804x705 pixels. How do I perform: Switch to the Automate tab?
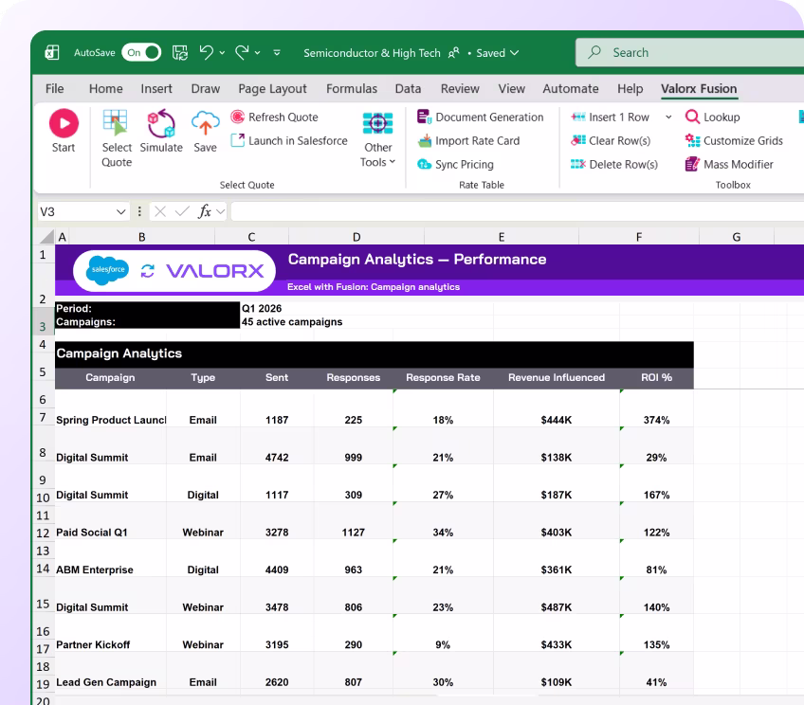click(571, 89)
